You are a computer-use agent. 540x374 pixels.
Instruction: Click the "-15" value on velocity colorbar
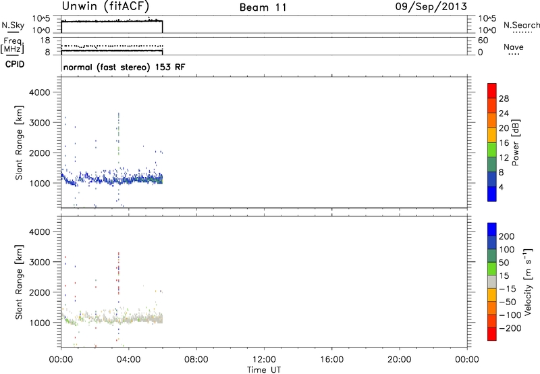click(x=508, y=289)
